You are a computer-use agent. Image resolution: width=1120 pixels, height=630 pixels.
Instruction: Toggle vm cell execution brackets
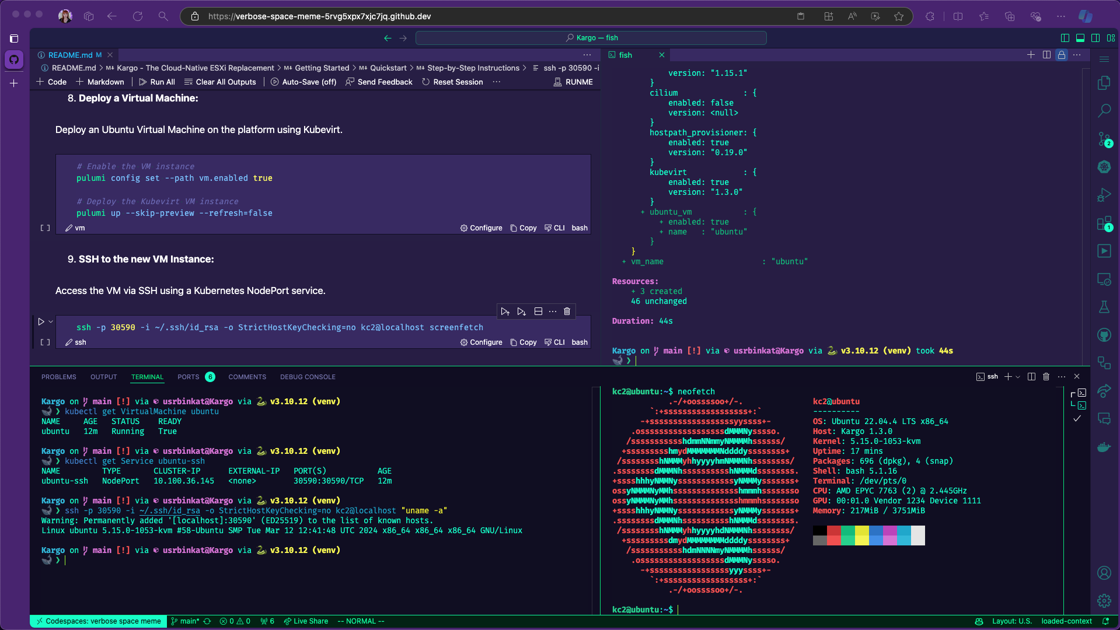45,228
